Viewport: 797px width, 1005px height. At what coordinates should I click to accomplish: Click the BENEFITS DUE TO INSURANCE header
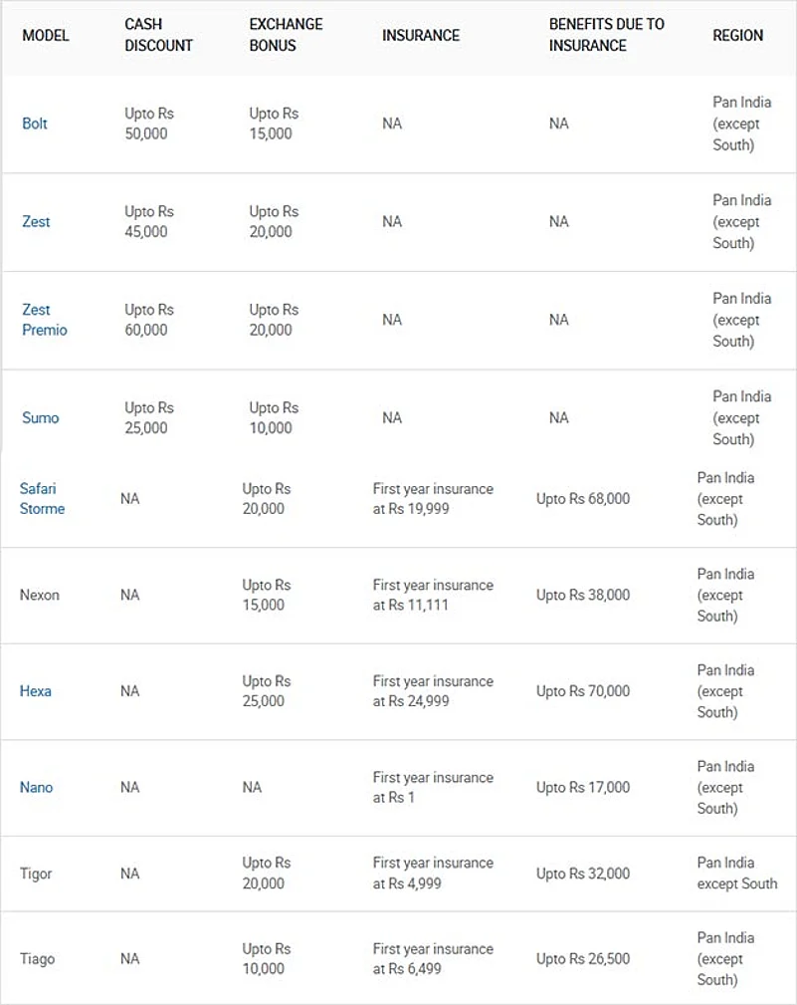coord(606,35)
